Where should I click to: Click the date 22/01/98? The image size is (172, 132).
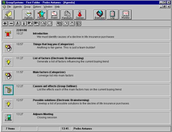coord(22,30)
